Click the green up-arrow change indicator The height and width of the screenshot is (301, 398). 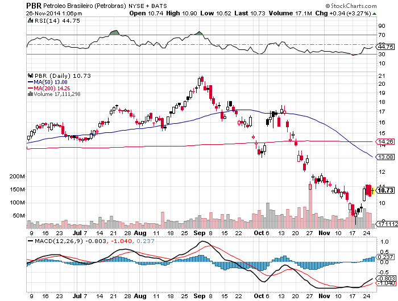[x=374, y=14]
